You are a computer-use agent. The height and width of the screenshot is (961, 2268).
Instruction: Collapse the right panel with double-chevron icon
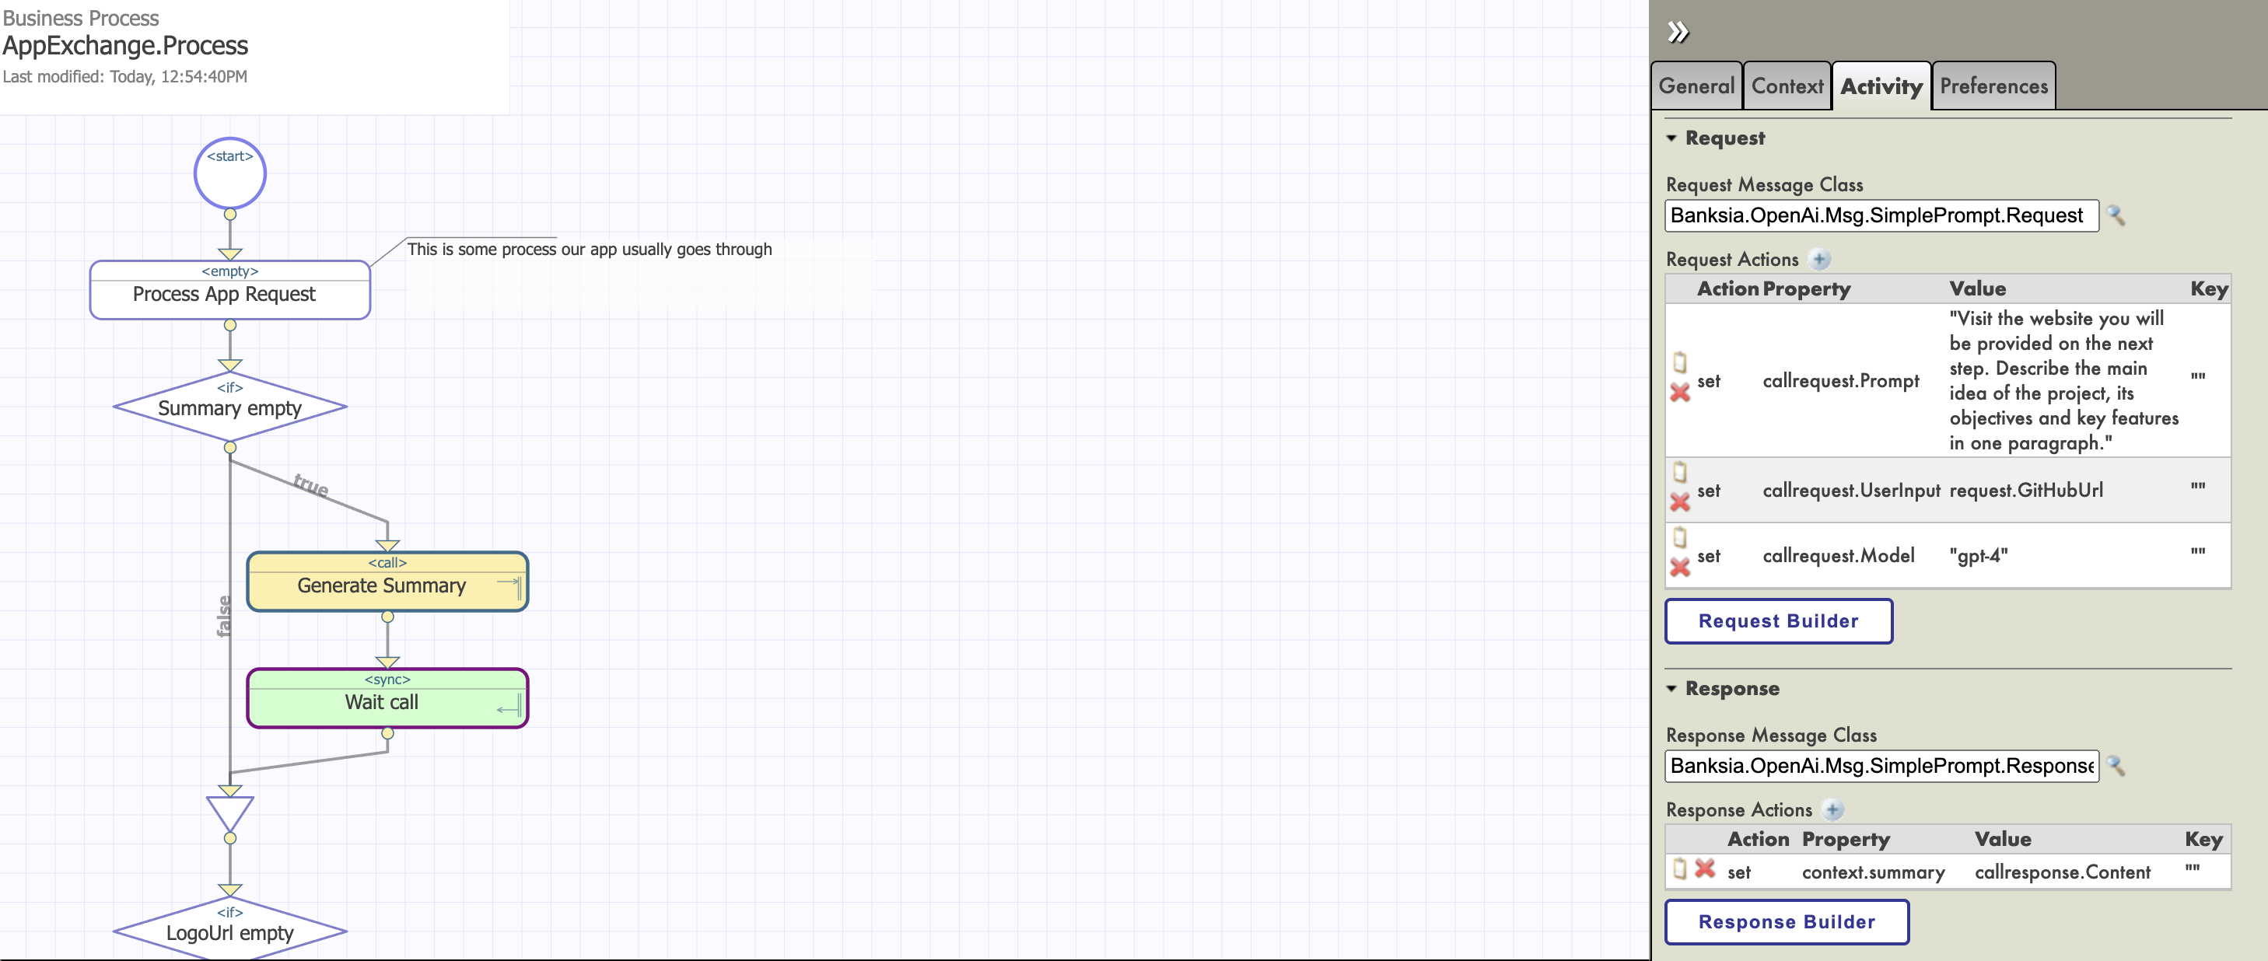pyautogui.click(x=1678, y=33)
